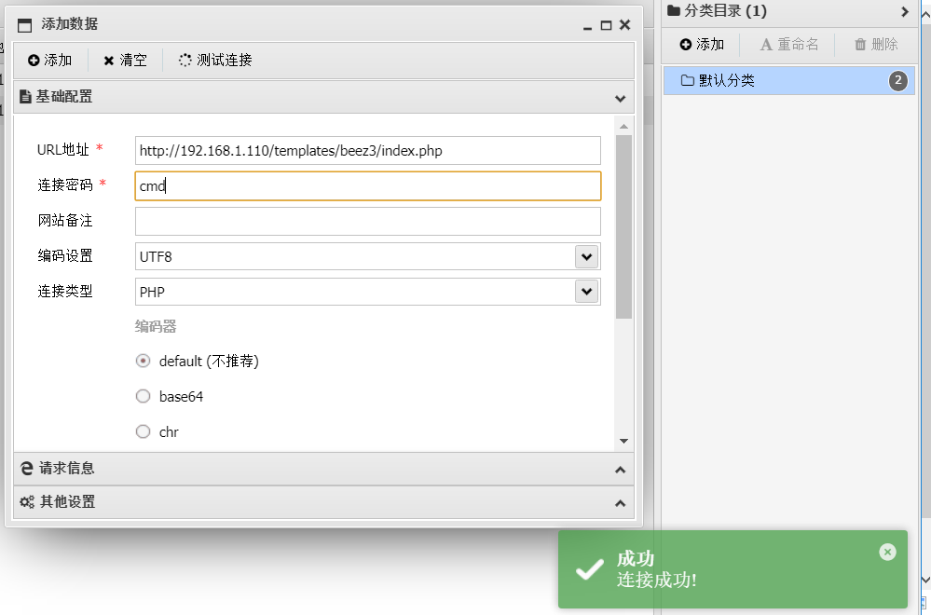The height and width of the screenshot is (615, 931).
Task: Click the 请求信息 browser icon
Action: tap(27, 469)
